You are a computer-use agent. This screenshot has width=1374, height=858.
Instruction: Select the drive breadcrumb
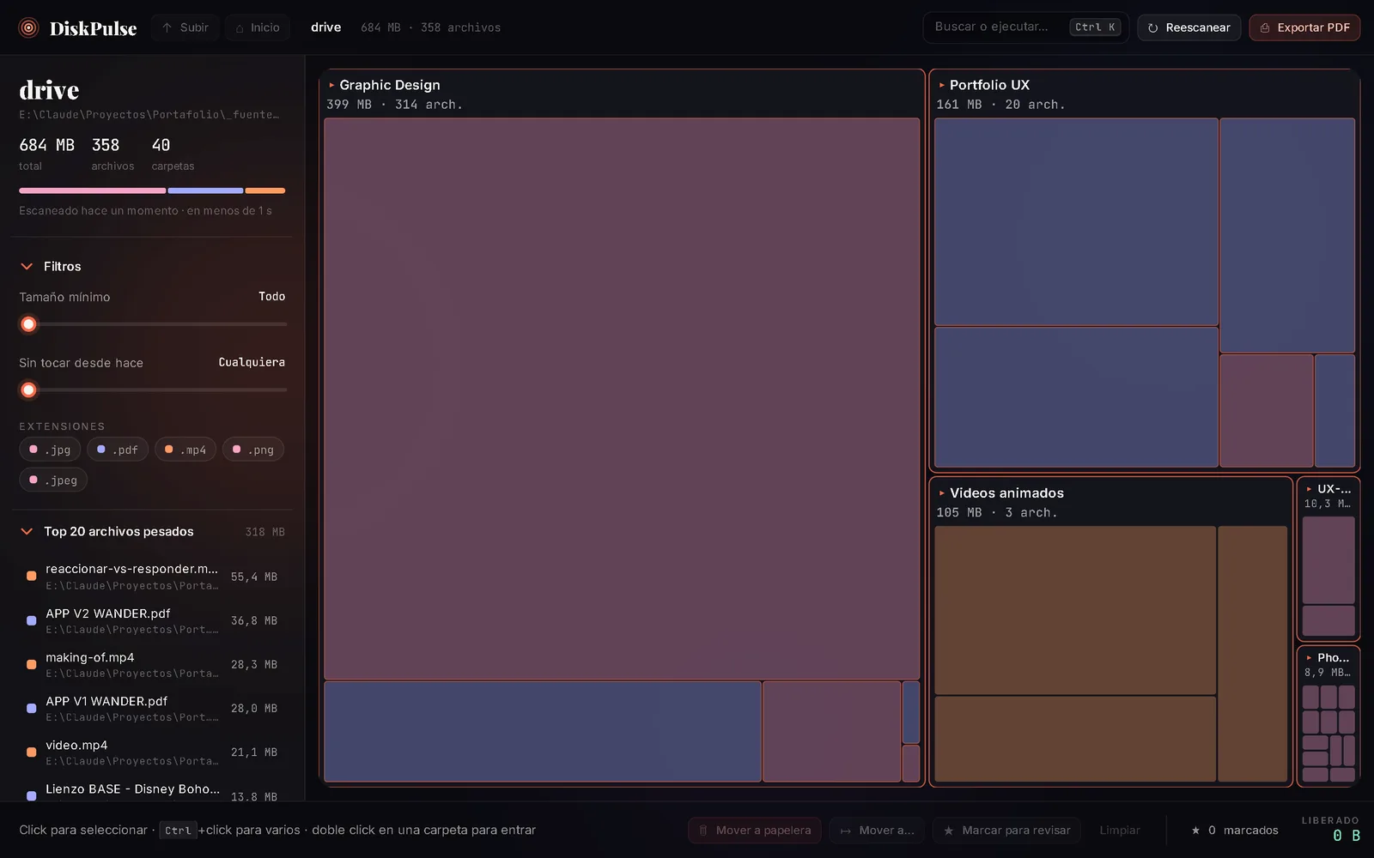[325, 27]
